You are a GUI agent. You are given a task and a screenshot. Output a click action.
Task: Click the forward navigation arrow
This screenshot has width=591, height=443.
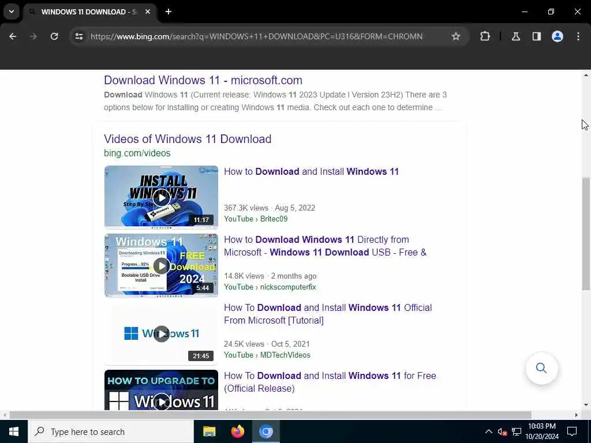33,36
